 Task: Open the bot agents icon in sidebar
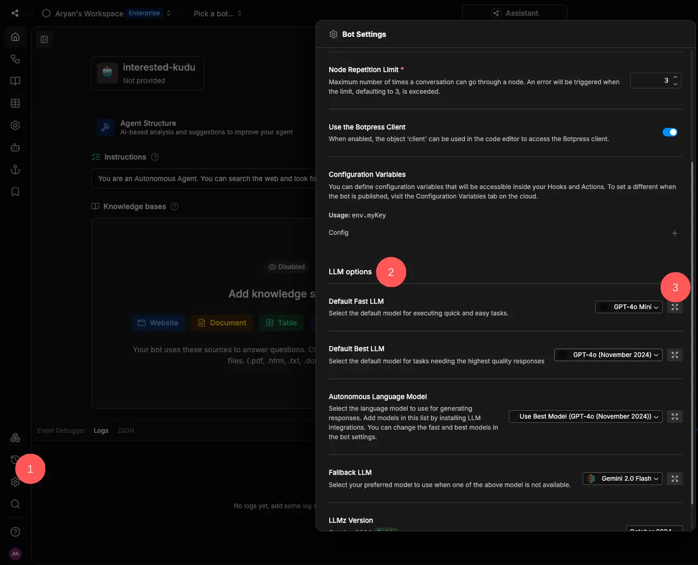coord(15,147)
